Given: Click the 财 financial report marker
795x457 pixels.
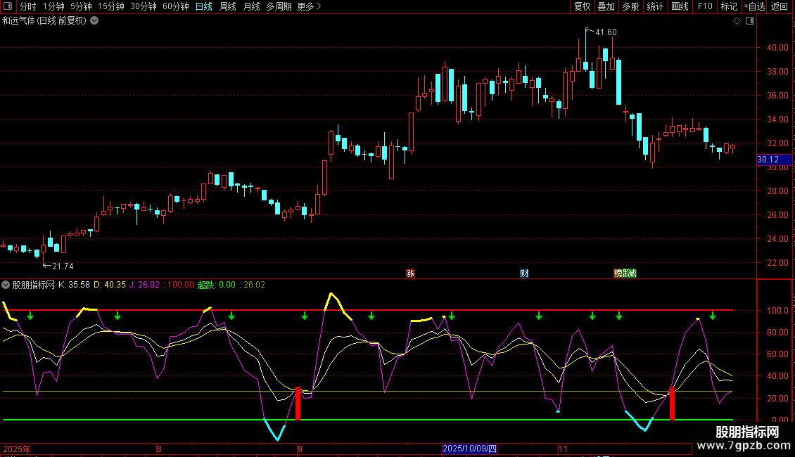Looking at the screenshot, I should pos(524,273).
